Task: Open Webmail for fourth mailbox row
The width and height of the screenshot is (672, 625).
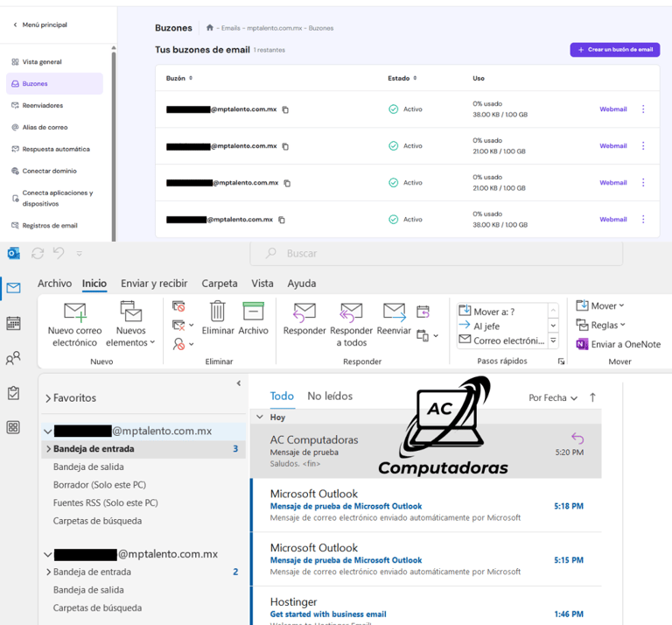Action: click(x=612, y=220)
